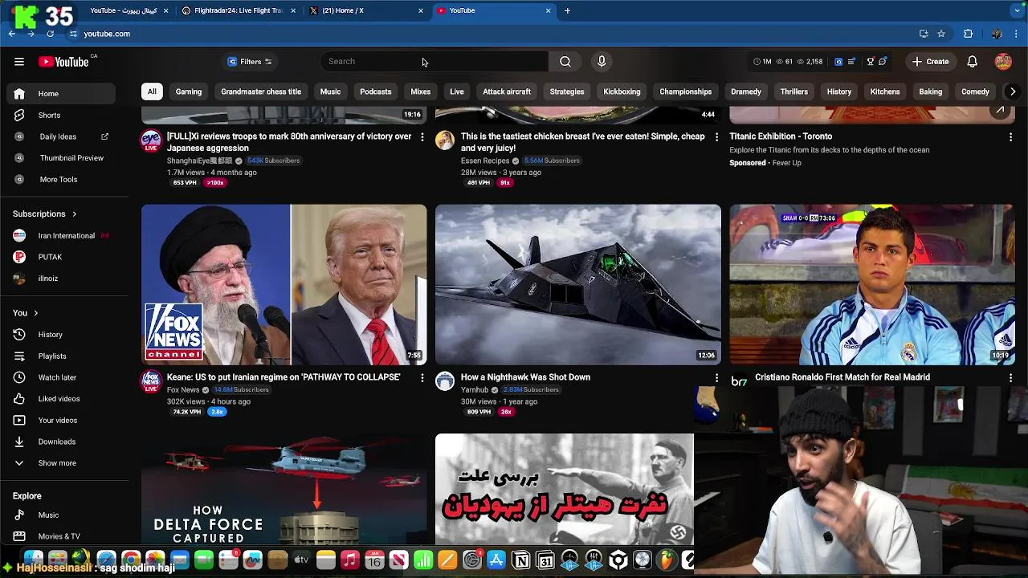Open PUTAK subscription channel
Viewport: 1028px width, 578px height.
coord(49,257)
